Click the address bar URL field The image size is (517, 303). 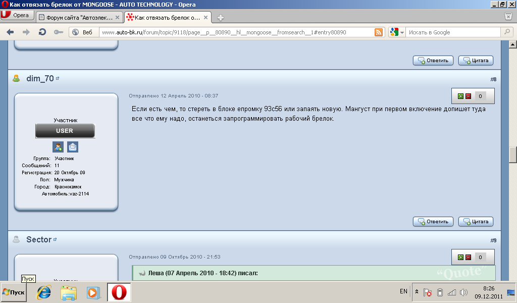tap(237, 32)
